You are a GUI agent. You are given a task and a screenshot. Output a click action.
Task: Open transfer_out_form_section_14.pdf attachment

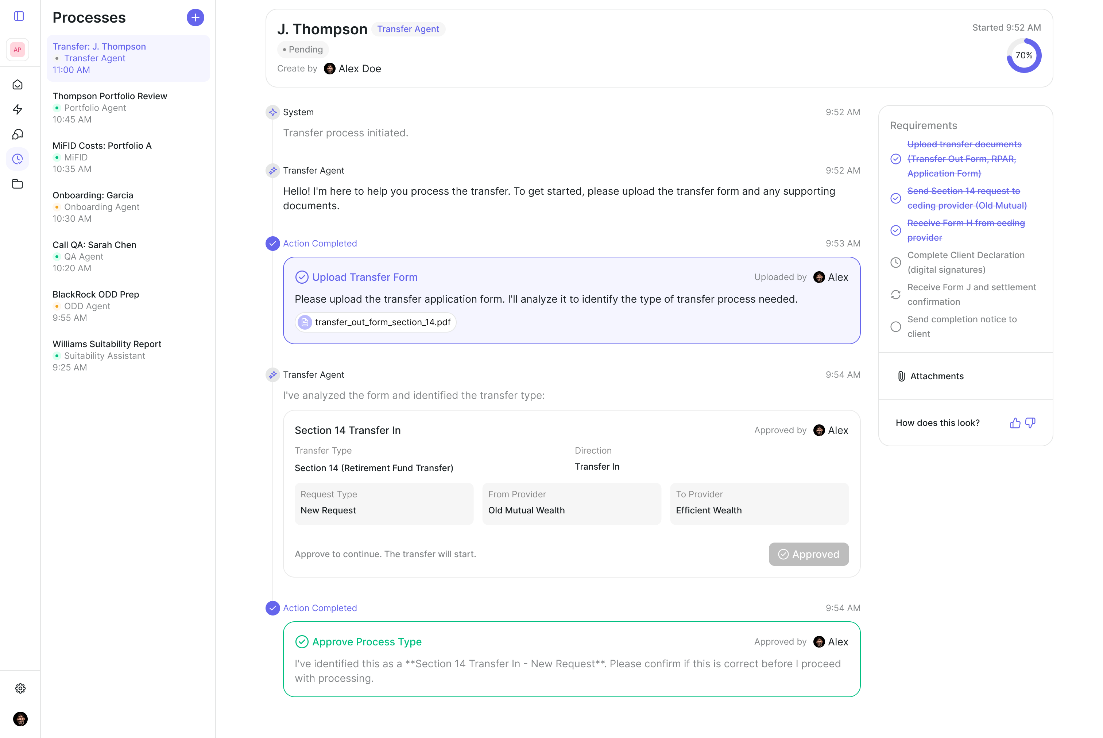[375, 322]
